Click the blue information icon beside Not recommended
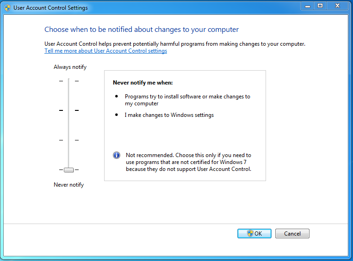353x261 pixels. [117, 155]
